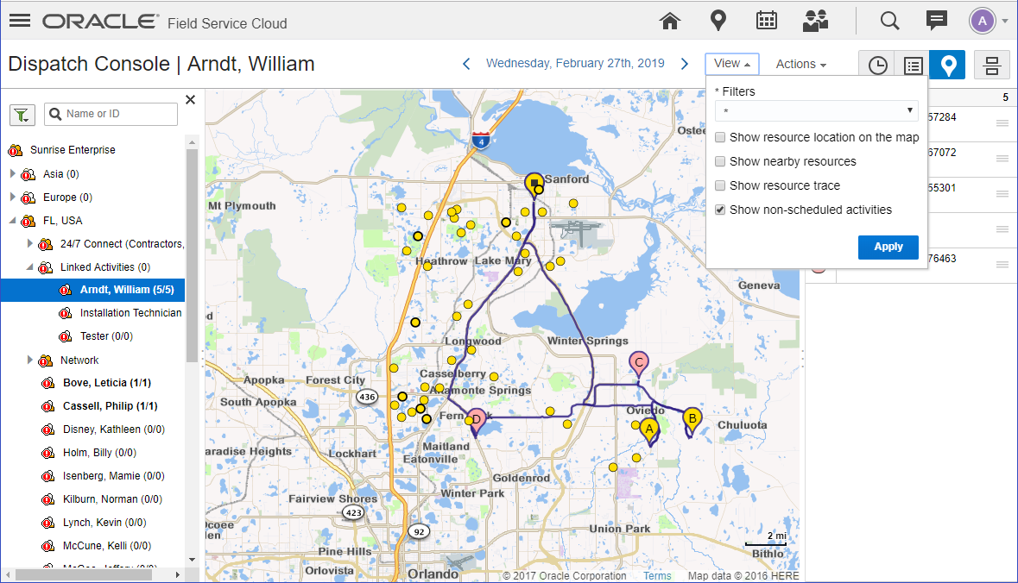Open the calendar icon in header
Screen dimensions: 1018x583
click(x=766, y=21)
